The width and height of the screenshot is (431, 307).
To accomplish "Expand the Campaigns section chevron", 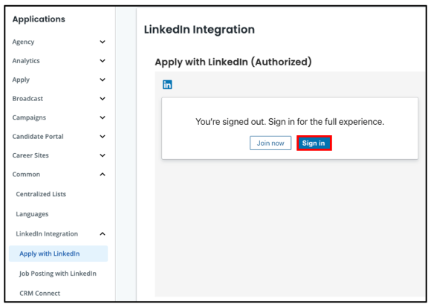I will point(103,117).
